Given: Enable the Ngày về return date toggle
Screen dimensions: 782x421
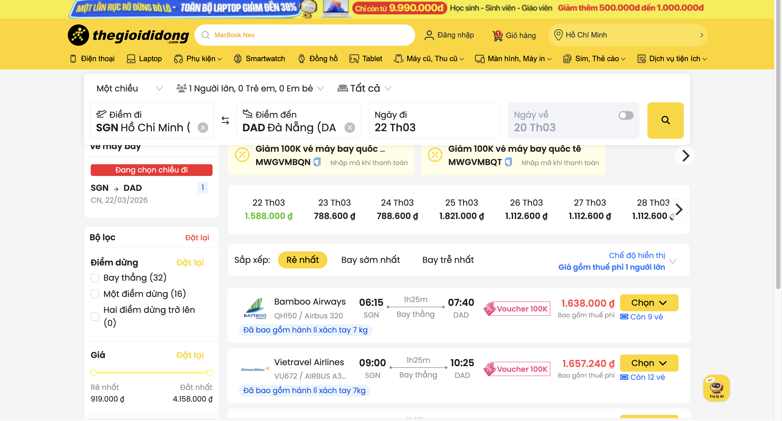Looking at the screenshot, I should tap(626, 116).
